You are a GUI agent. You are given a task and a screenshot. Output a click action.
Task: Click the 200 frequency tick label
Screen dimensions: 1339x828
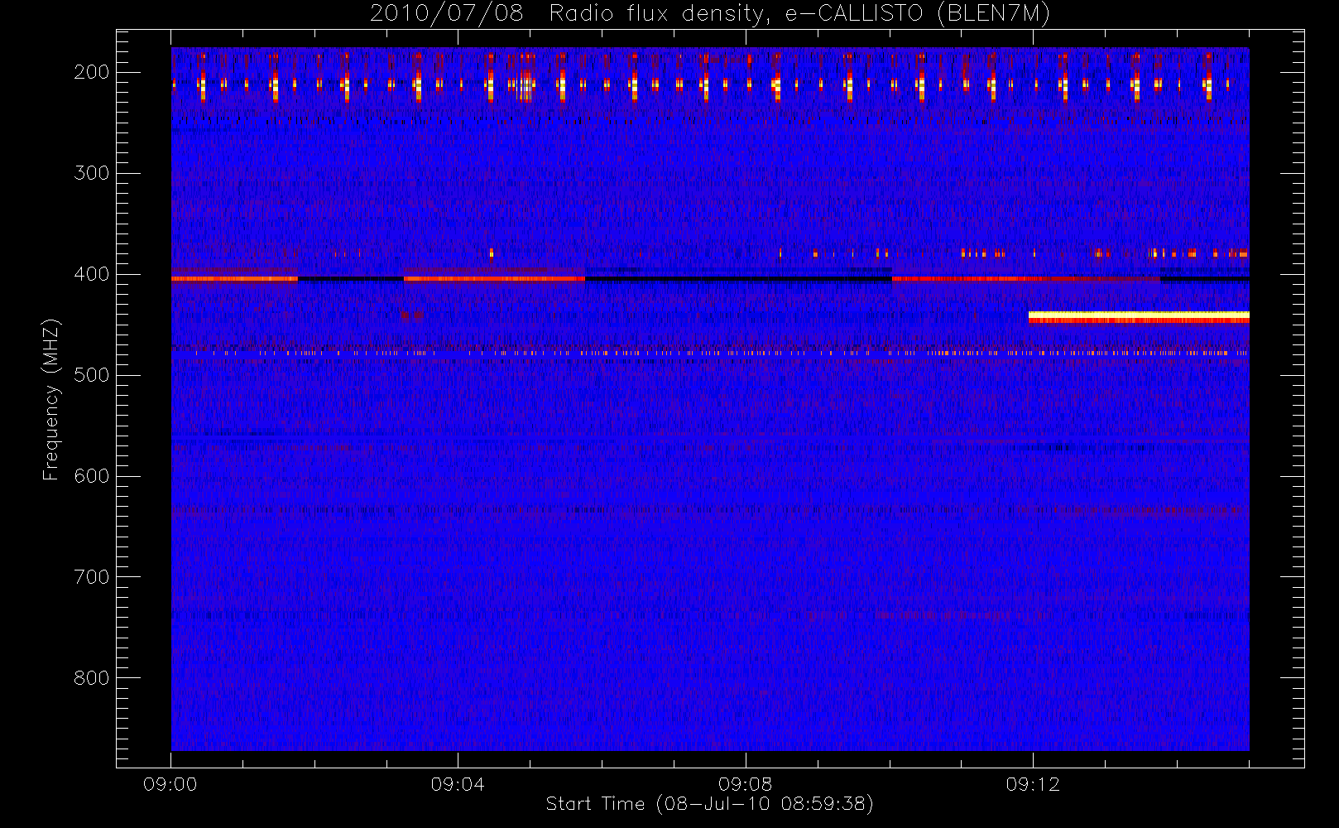(x=92, y=72)
